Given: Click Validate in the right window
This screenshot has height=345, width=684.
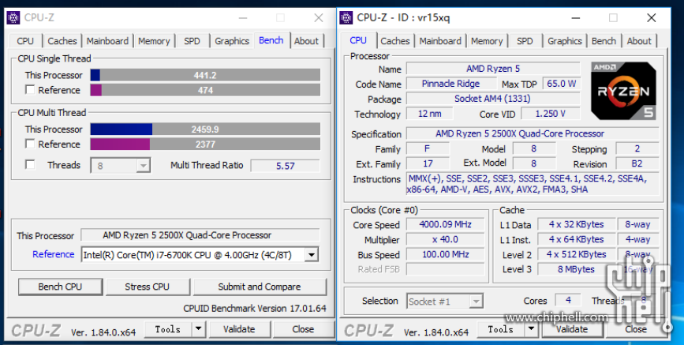Looking at the screenshot, I should click(572, 329).
